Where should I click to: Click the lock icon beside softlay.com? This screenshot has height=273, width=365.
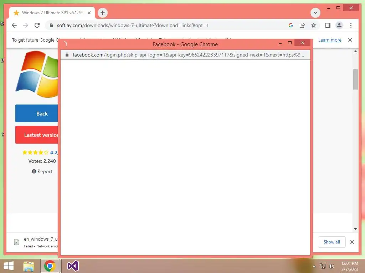(x=51, y=25)
